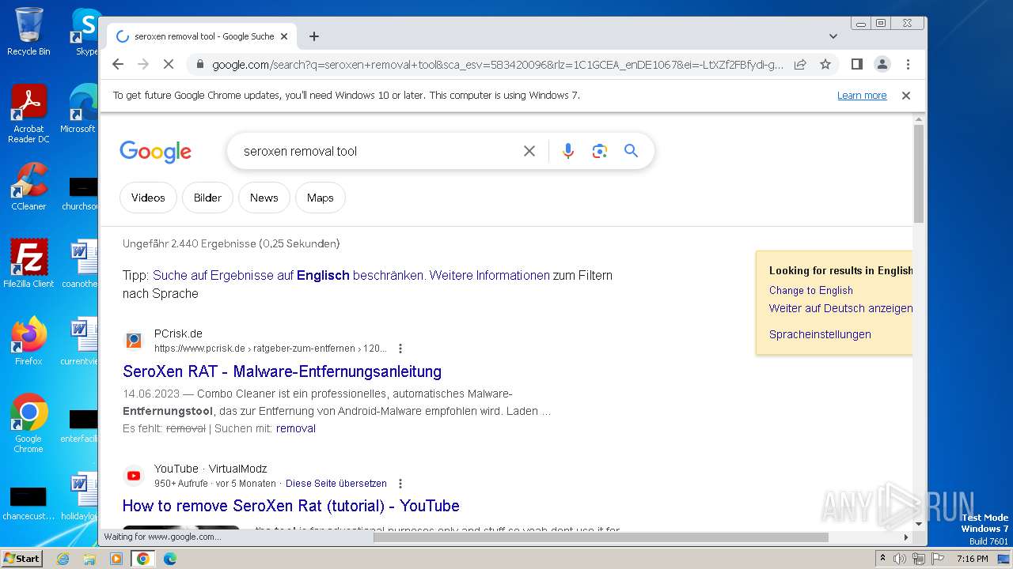Start voice search with microphone
This screenshot has height=569, width=1013.
click(567, 151)
